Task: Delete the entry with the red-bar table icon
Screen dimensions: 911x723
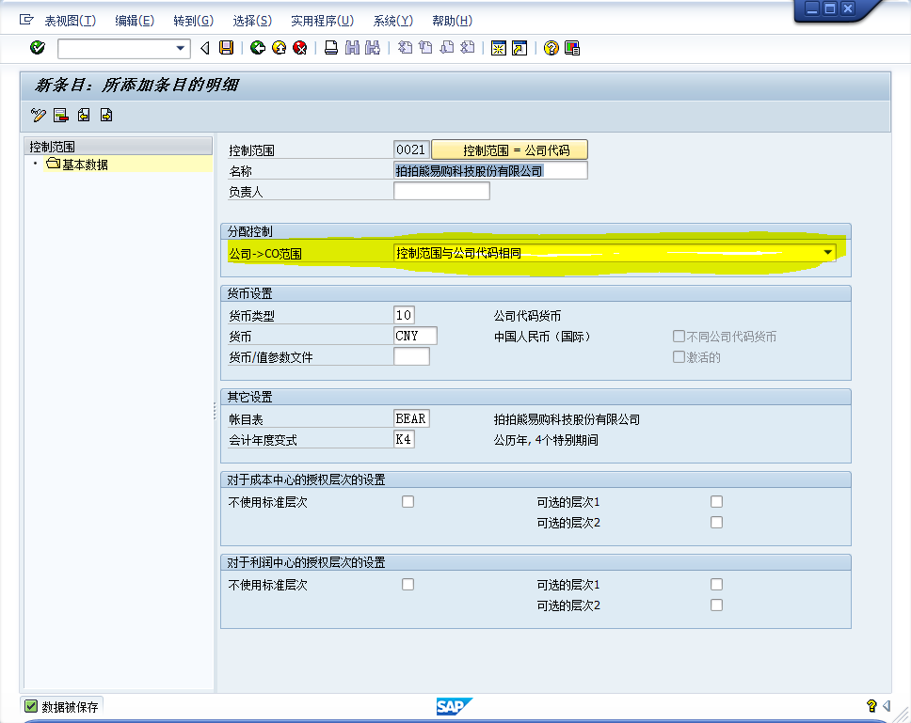Action: (61, 115)
